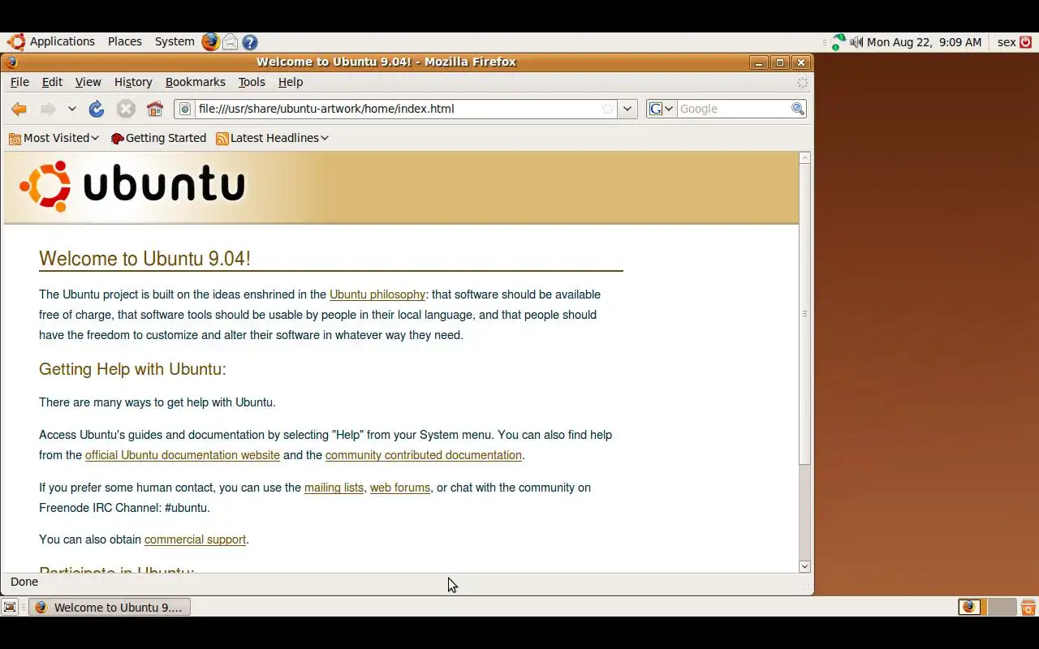The height and width of the screenshot is (649, 1039).
Task: Click the Ubuntu logo banner image
Action: [x=132, y=187]
